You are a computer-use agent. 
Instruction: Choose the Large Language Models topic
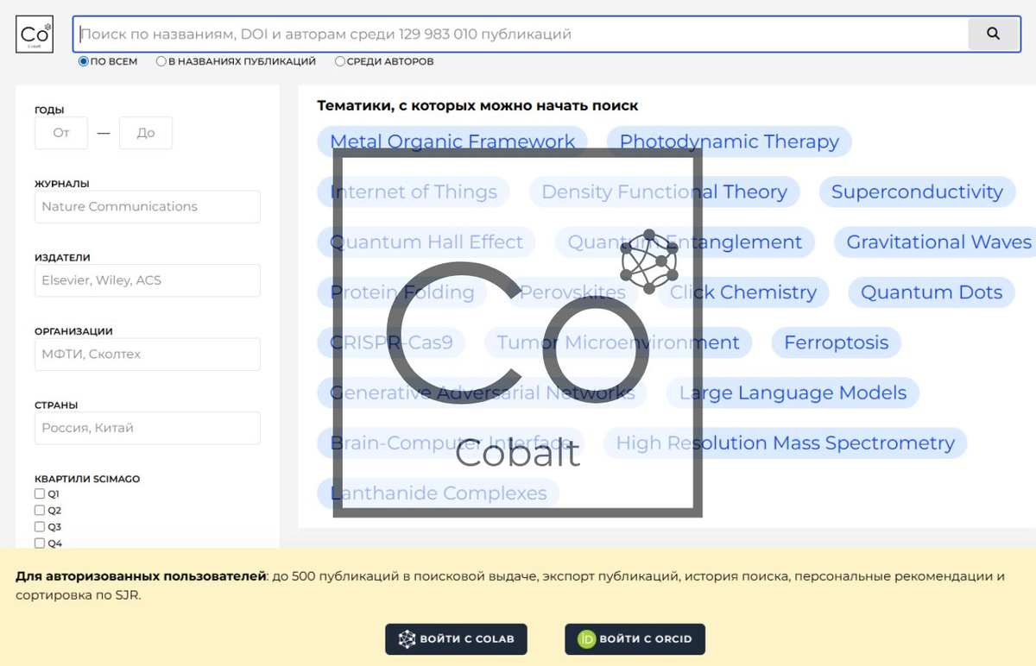(x=793, y=393)
